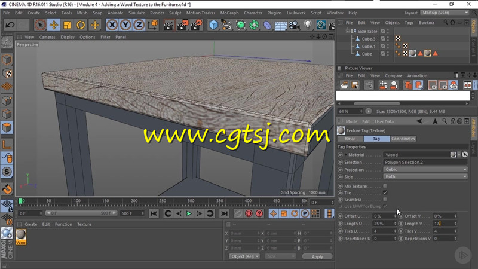The width and height of the screenshot is (478, 269).
Task: Toggle the Y axis lock
Action: [125, 25]
